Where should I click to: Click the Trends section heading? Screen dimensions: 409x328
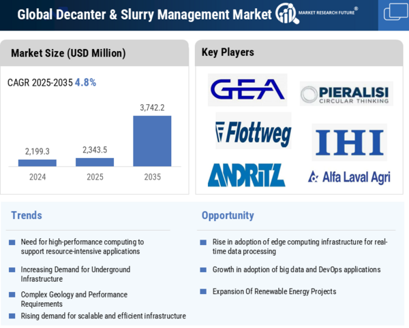click(27, 216)
